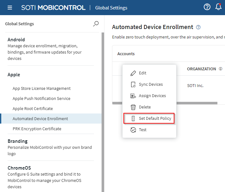Select Sync Devices from context menu
The image size is (225, 192).
click(151, 84)
